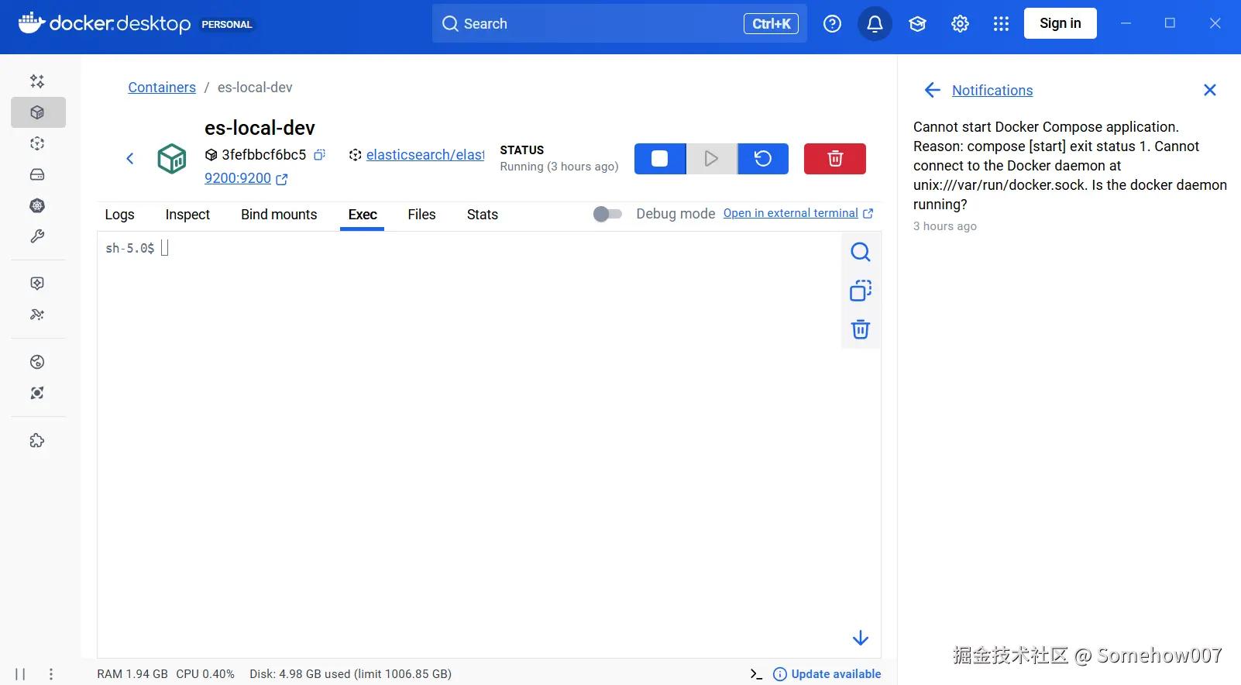Image resolution: width=1241 pixels, height=685 pixels.
Task: Stop the es-local-dev container
Action: tap(660, 159)
